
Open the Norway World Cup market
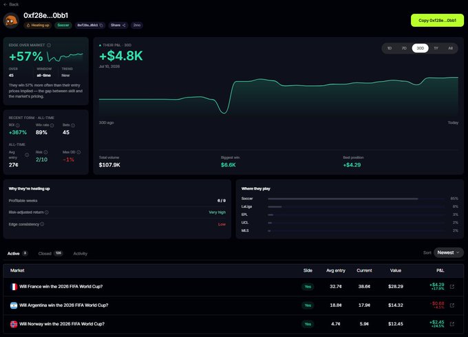(x=62, y=324)
